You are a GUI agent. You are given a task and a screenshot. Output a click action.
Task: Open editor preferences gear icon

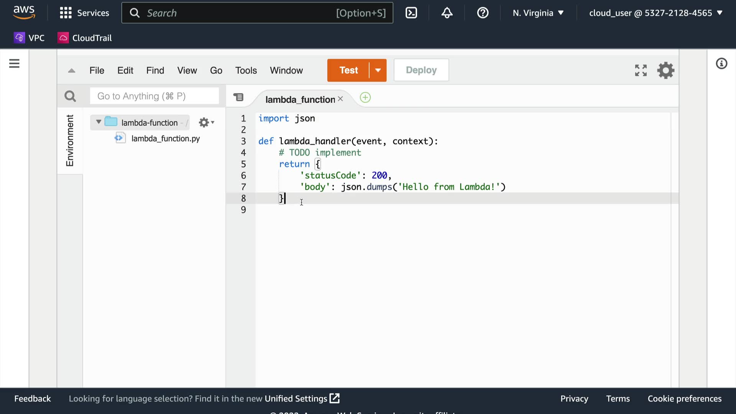click(666, 70)
